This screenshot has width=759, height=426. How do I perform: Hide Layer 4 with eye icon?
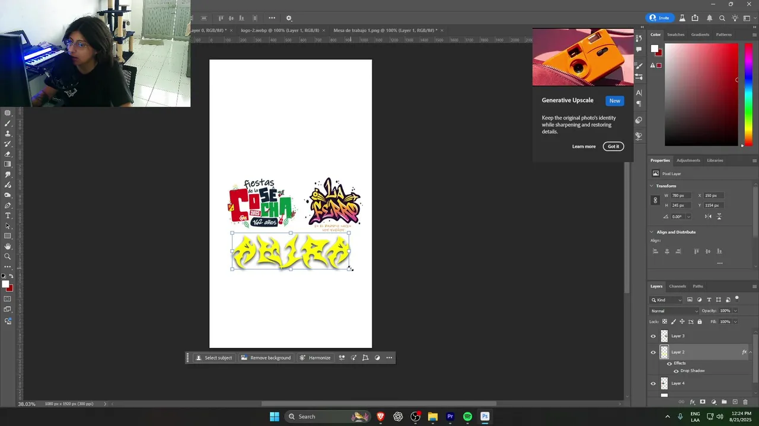point(653,383)
